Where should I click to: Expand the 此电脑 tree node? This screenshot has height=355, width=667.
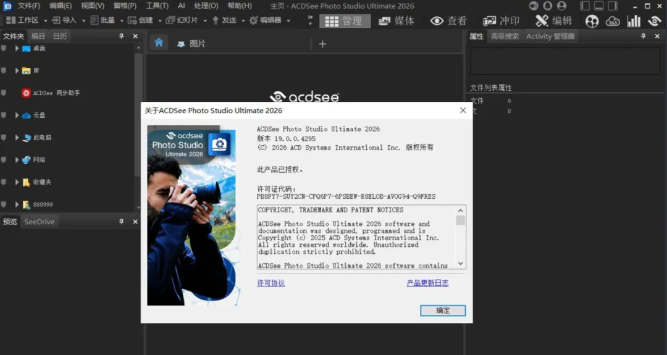pyautogui.click(x=17, y=137)
